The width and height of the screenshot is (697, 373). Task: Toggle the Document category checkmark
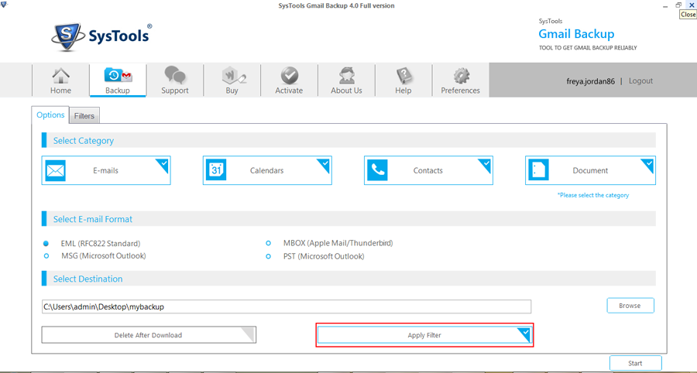pyautogui.click(x=648, y=164)
